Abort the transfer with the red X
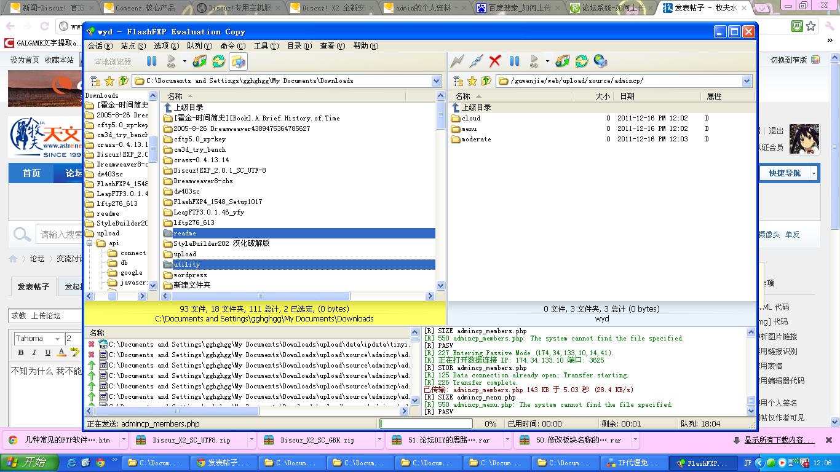The height and width of the screenshot is (472, 840). 495,61
